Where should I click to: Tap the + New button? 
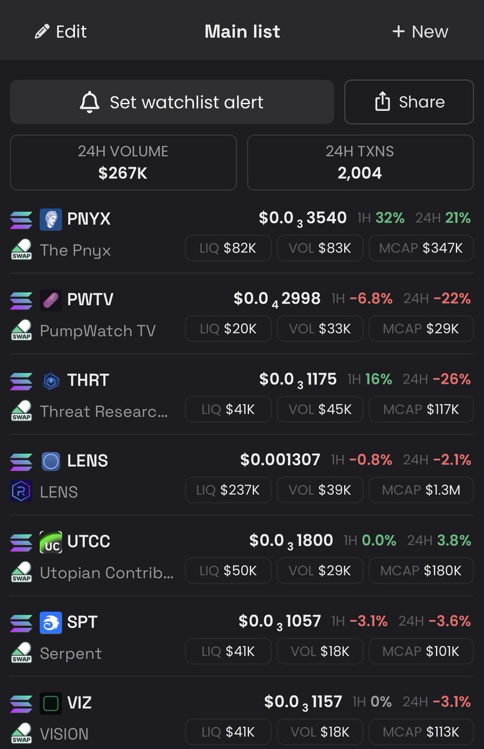[420, 32]
